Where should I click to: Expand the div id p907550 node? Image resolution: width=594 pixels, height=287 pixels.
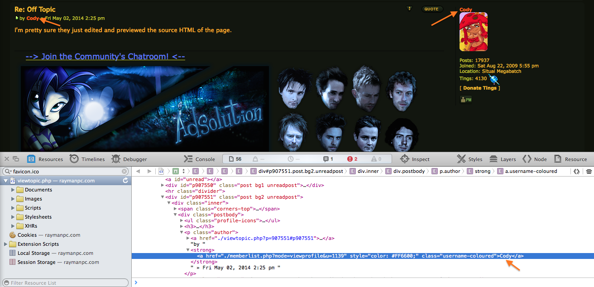pyautogui.click(x=163, y=185)
